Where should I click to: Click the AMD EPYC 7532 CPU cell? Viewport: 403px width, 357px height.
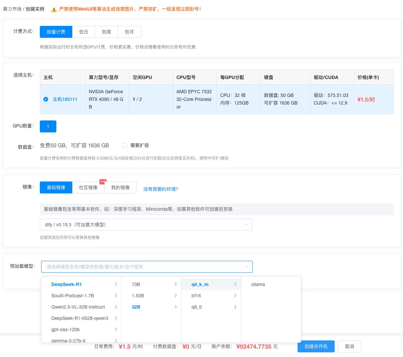tap(195, 99)
